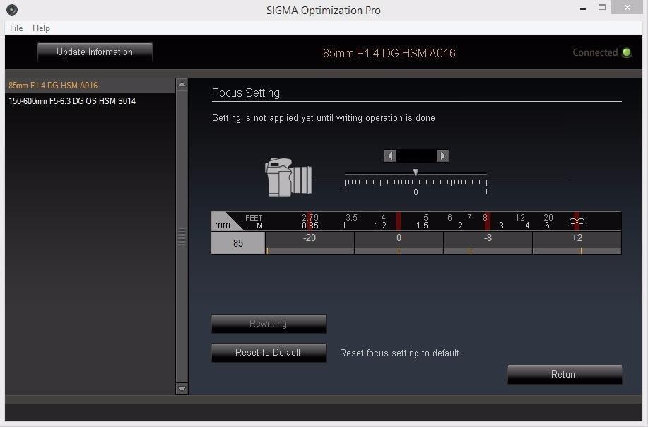Select the -20 focus distance cell
The width and height of the screenshot is (648, 427).
click(310, 242)
